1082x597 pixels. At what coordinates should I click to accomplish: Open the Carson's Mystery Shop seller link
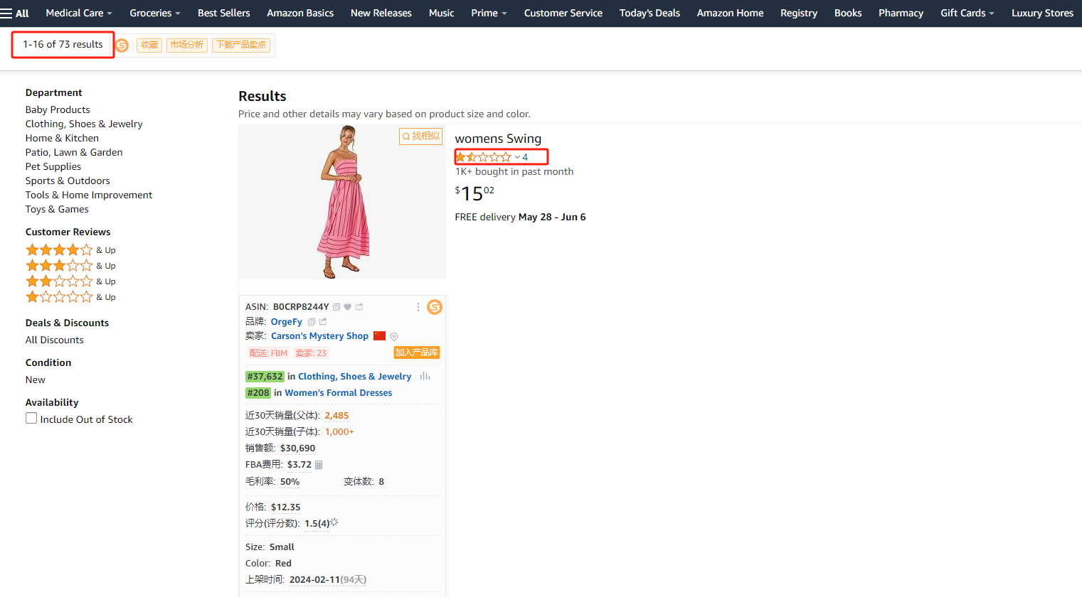tap(319, 336)
